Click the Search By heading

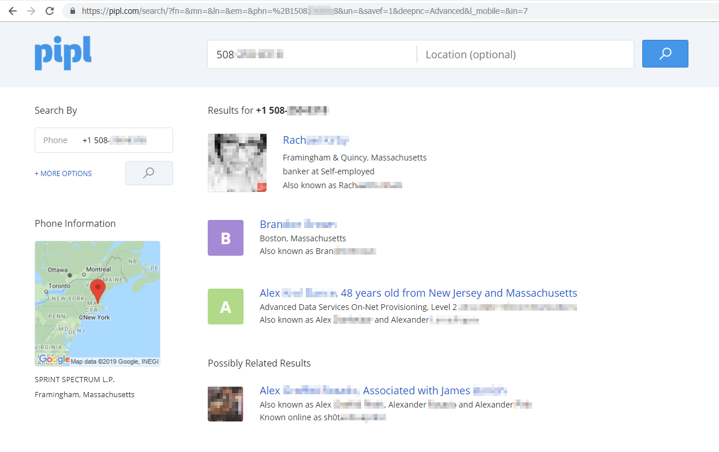point(56,110)
